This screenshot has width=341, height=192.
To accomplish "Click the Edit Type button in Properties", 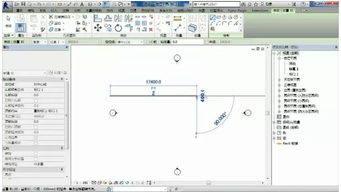I will pyautogui.click(x=58, y=73).
